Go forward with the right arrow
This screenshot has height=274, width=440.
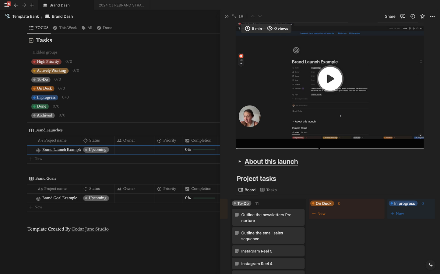[x=24, y=5]
